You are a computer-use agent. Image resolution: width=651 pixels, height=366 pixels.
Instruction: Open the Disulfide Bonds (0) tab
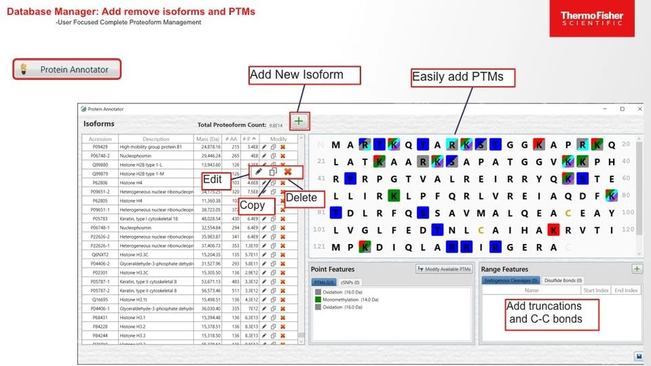point(563,281)
